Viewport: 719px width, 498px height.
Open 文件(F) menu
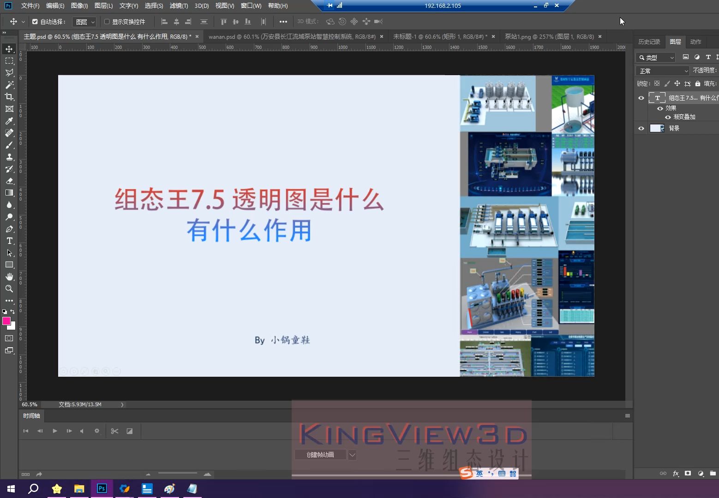(x=30, y=6)
